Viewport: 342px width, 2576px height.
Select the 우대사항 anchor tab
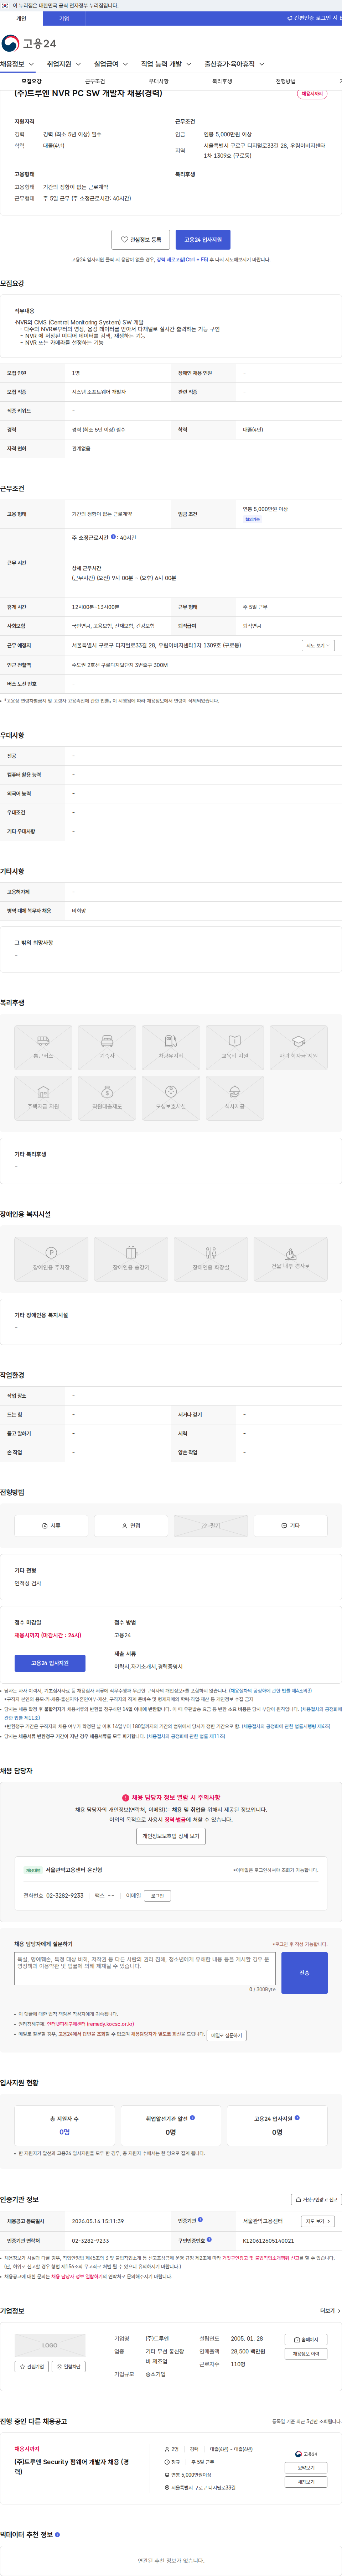pyautogui.click(x=158, y=81)
